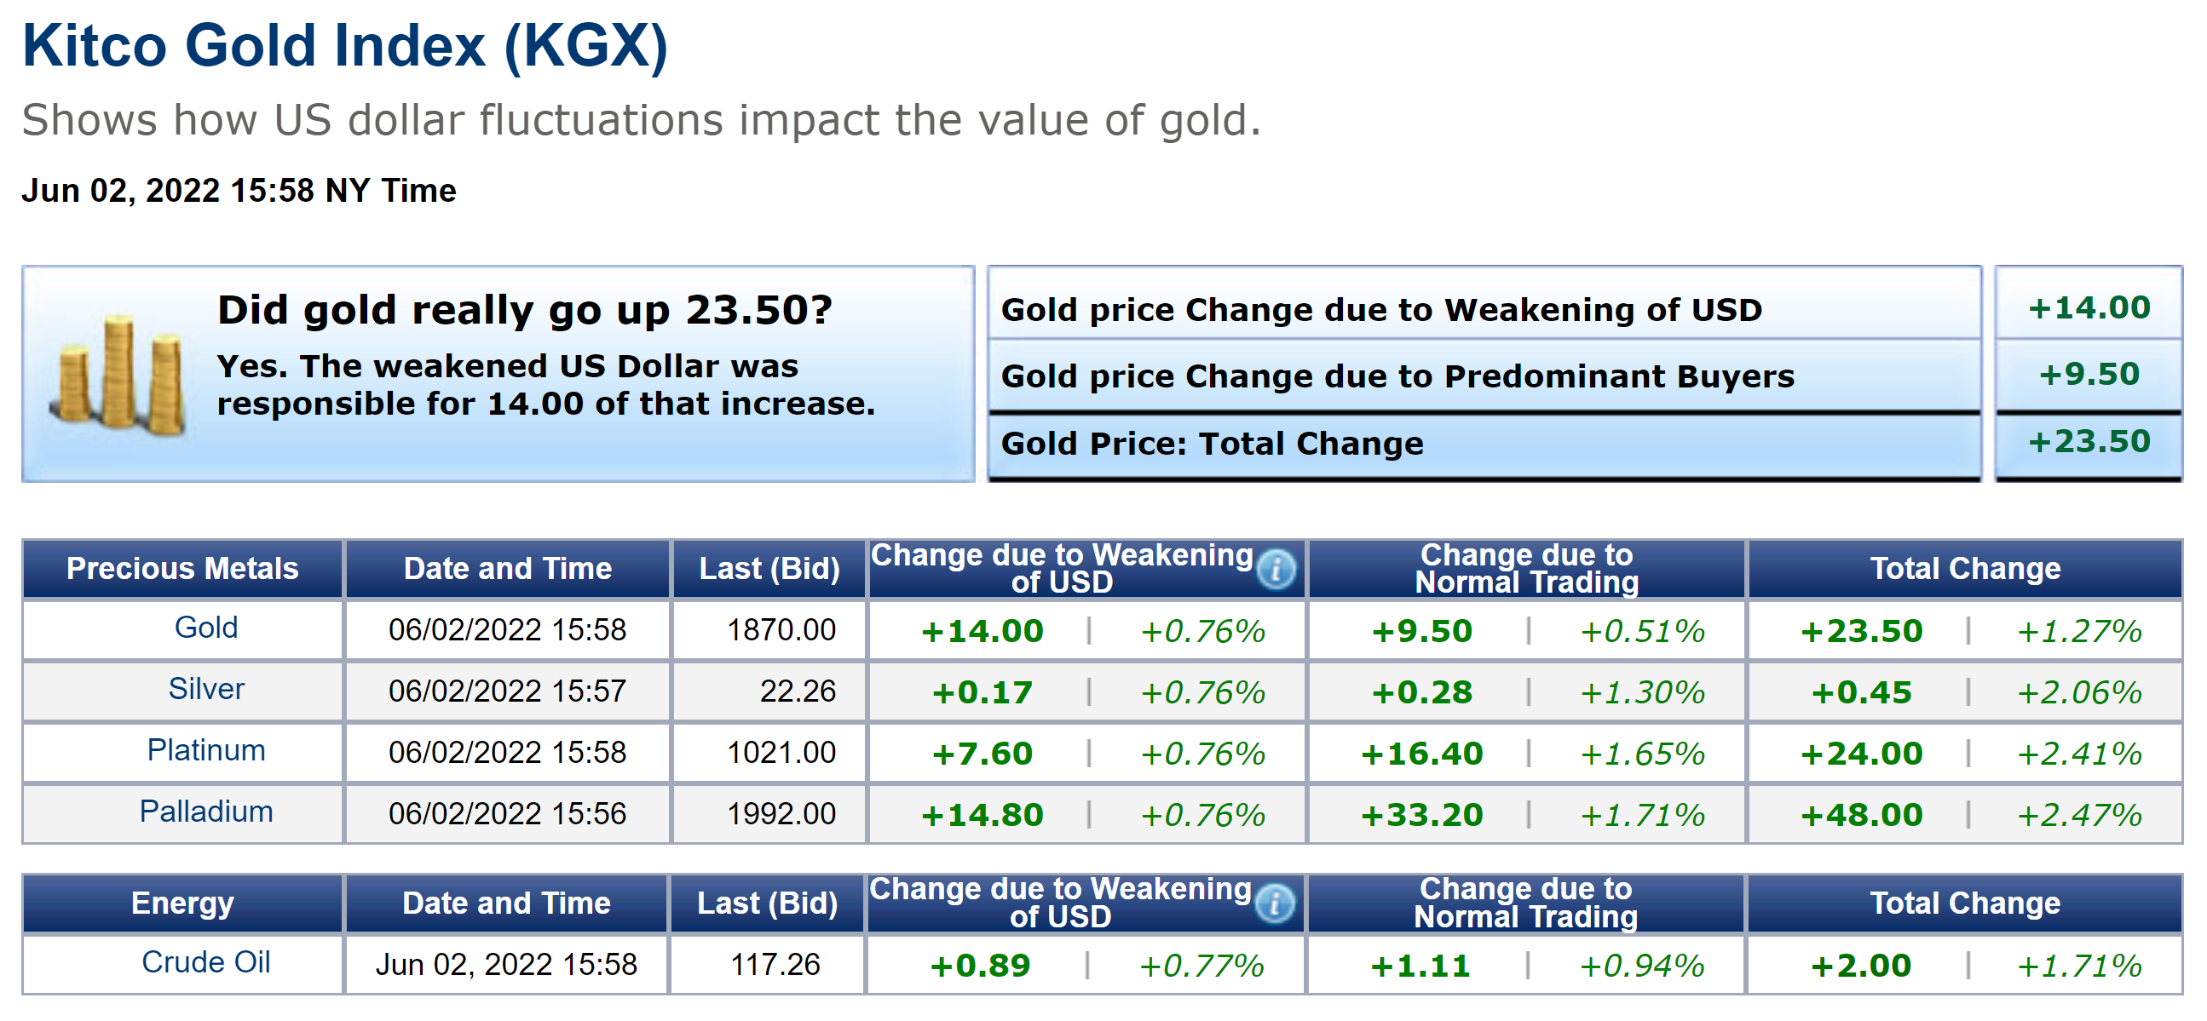Open the Palladium link
Screen dimensions: 2207x1021
(205, 812)
